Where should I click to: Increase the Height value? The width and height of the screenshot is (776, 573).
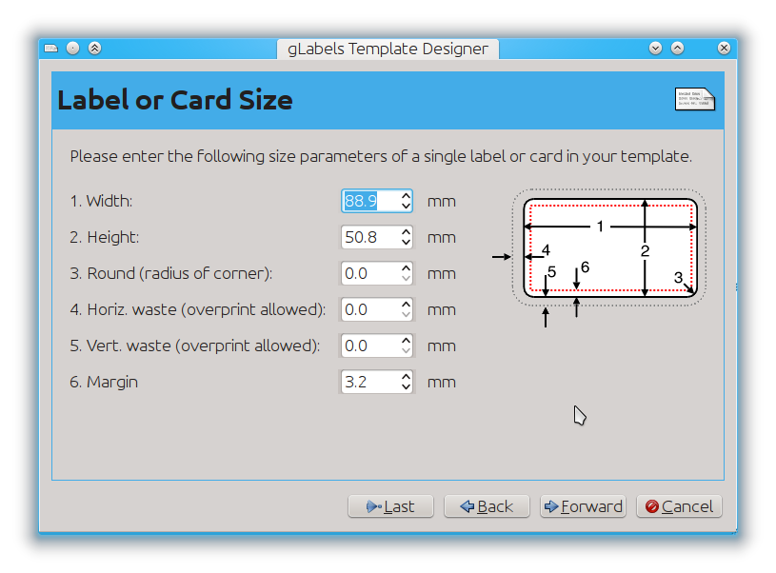point(406,232)
